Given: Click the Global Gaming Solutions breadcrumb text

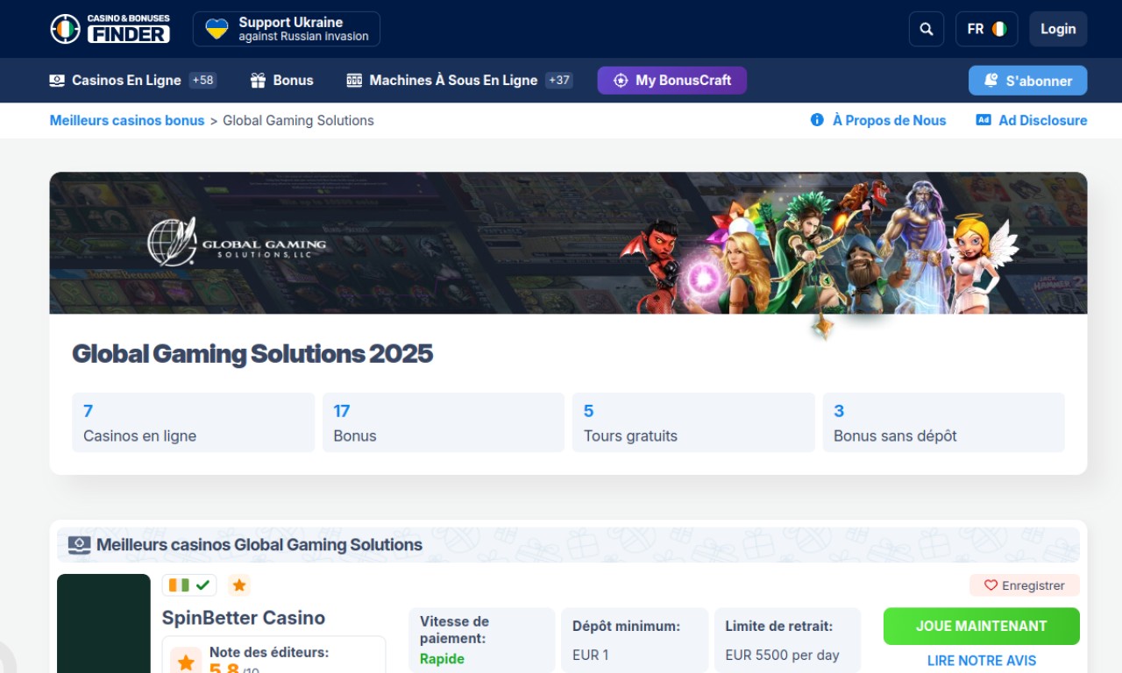Looking at the screenshot, I should click(x=298, y=121).
